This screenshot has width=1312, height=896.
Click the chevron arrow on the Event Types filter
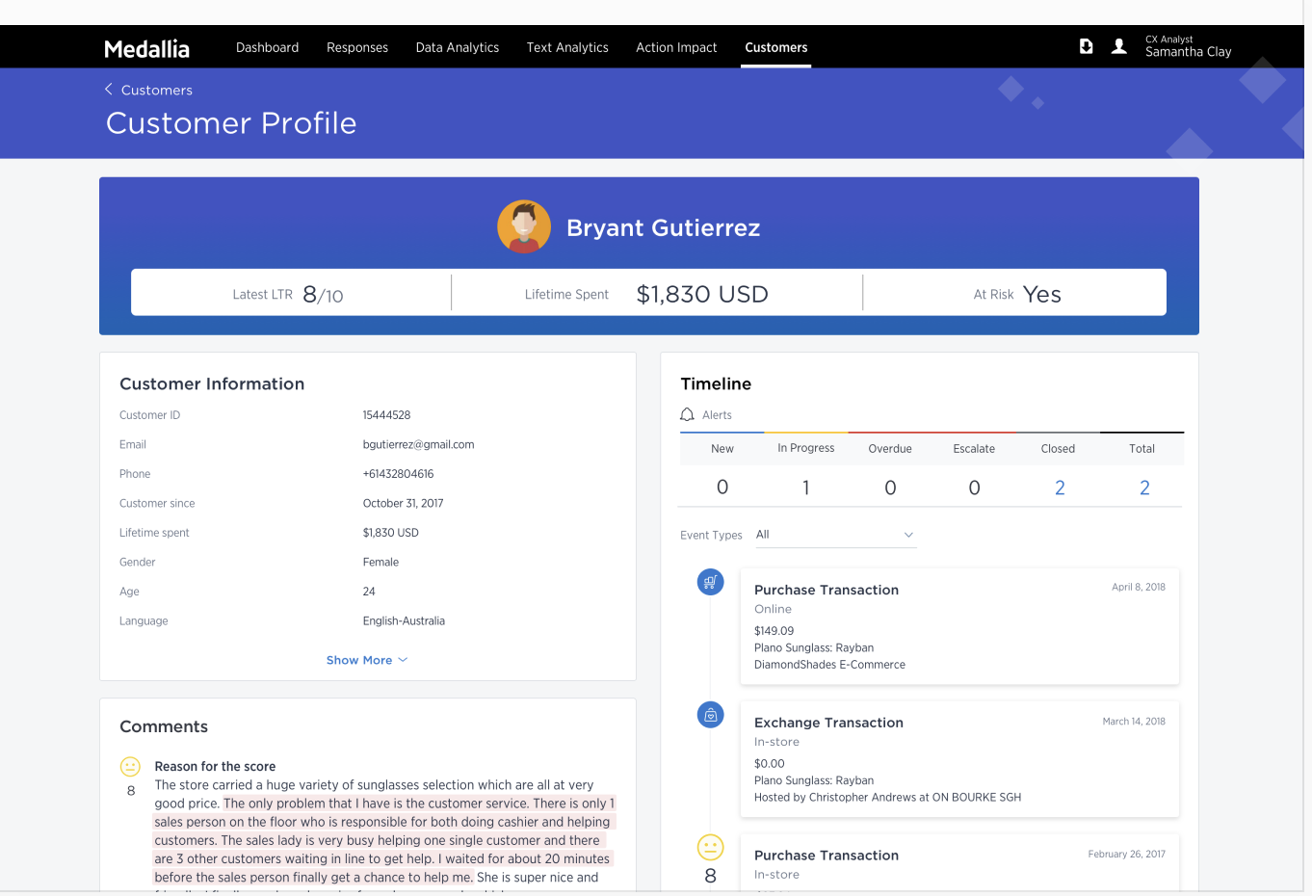908,535
